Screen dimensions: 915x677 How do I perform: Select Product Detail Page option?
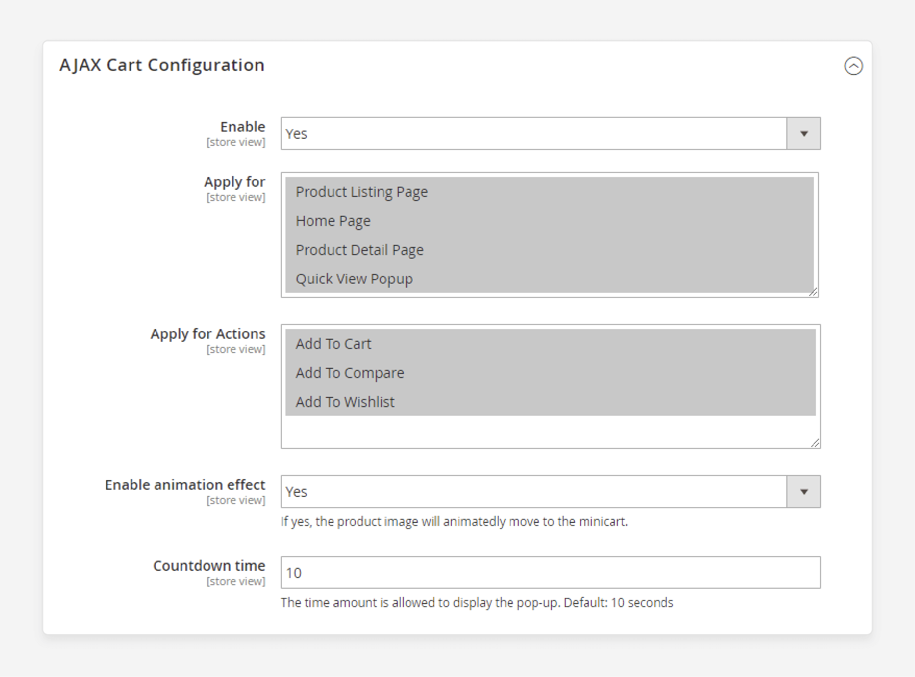(549, 250)
